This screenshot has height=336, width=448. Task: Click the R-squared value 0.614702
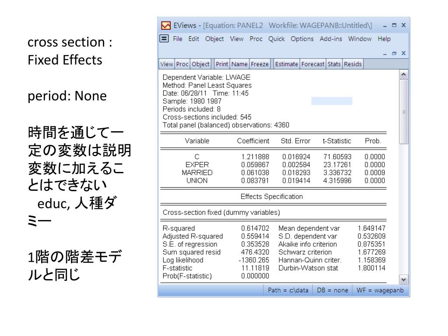(x=255, y=228)
